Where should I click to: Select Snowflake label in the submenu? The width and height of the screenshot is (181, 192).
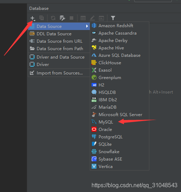tap(109, 152)
